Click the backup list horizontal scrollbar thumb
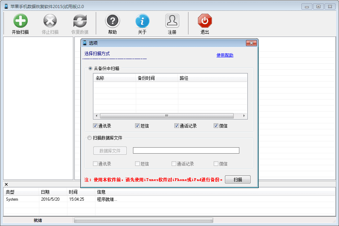339x226 pixels. pyautogui.click(x=167, y=116)
